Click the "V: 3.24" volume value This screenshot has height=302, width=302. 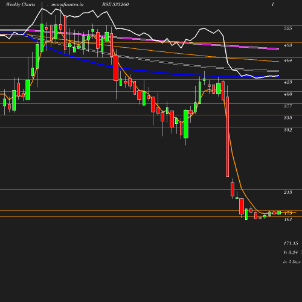pyautogui.click(x=291, y=252)
